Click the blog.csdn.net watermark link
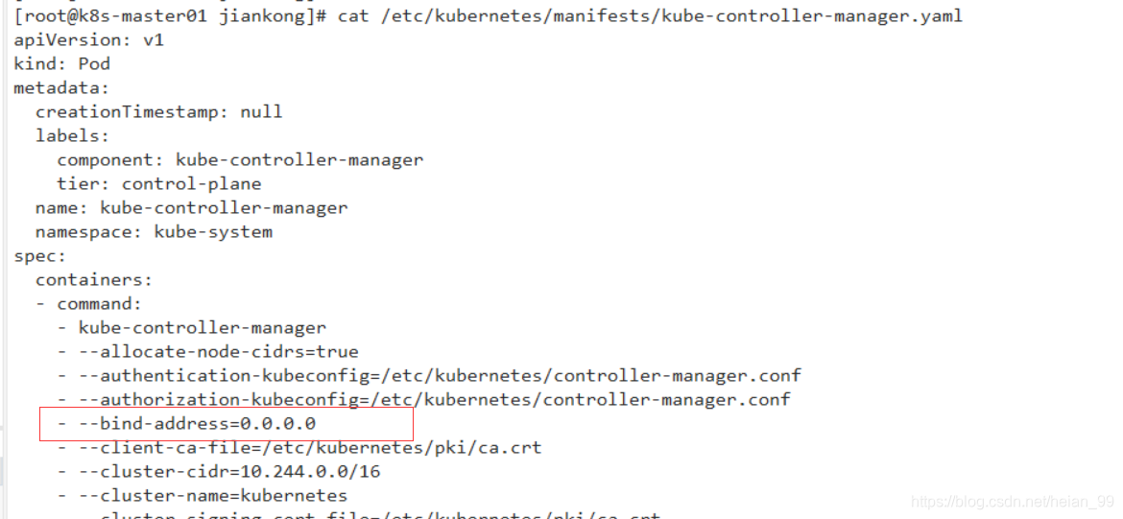The image size is (1123, 519). (1012, 502)
